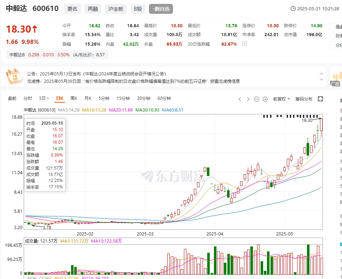The width and height of the screenshot is (342, 279).
Task: Click the clock icon beside timestamp
Action: [293, 9]
